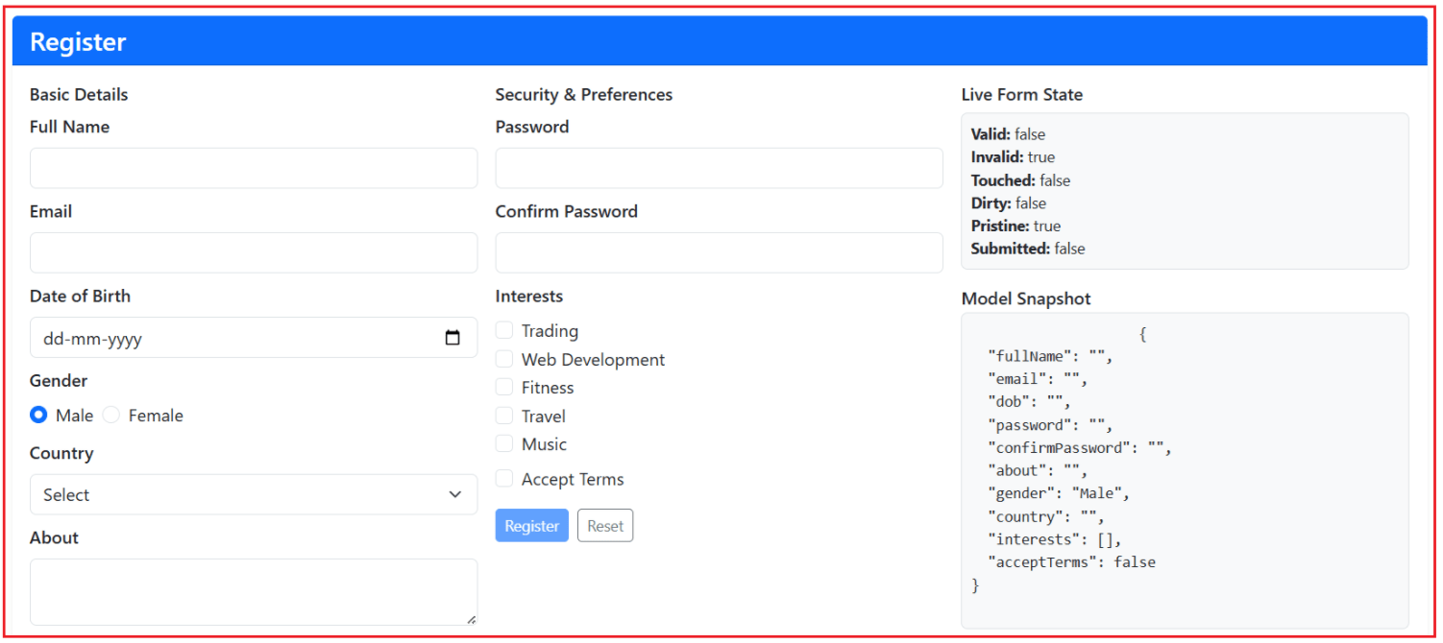Enable the Fitness interest checkbox
The width and height of the screenshot is (1443, 643).
point(503,386)
